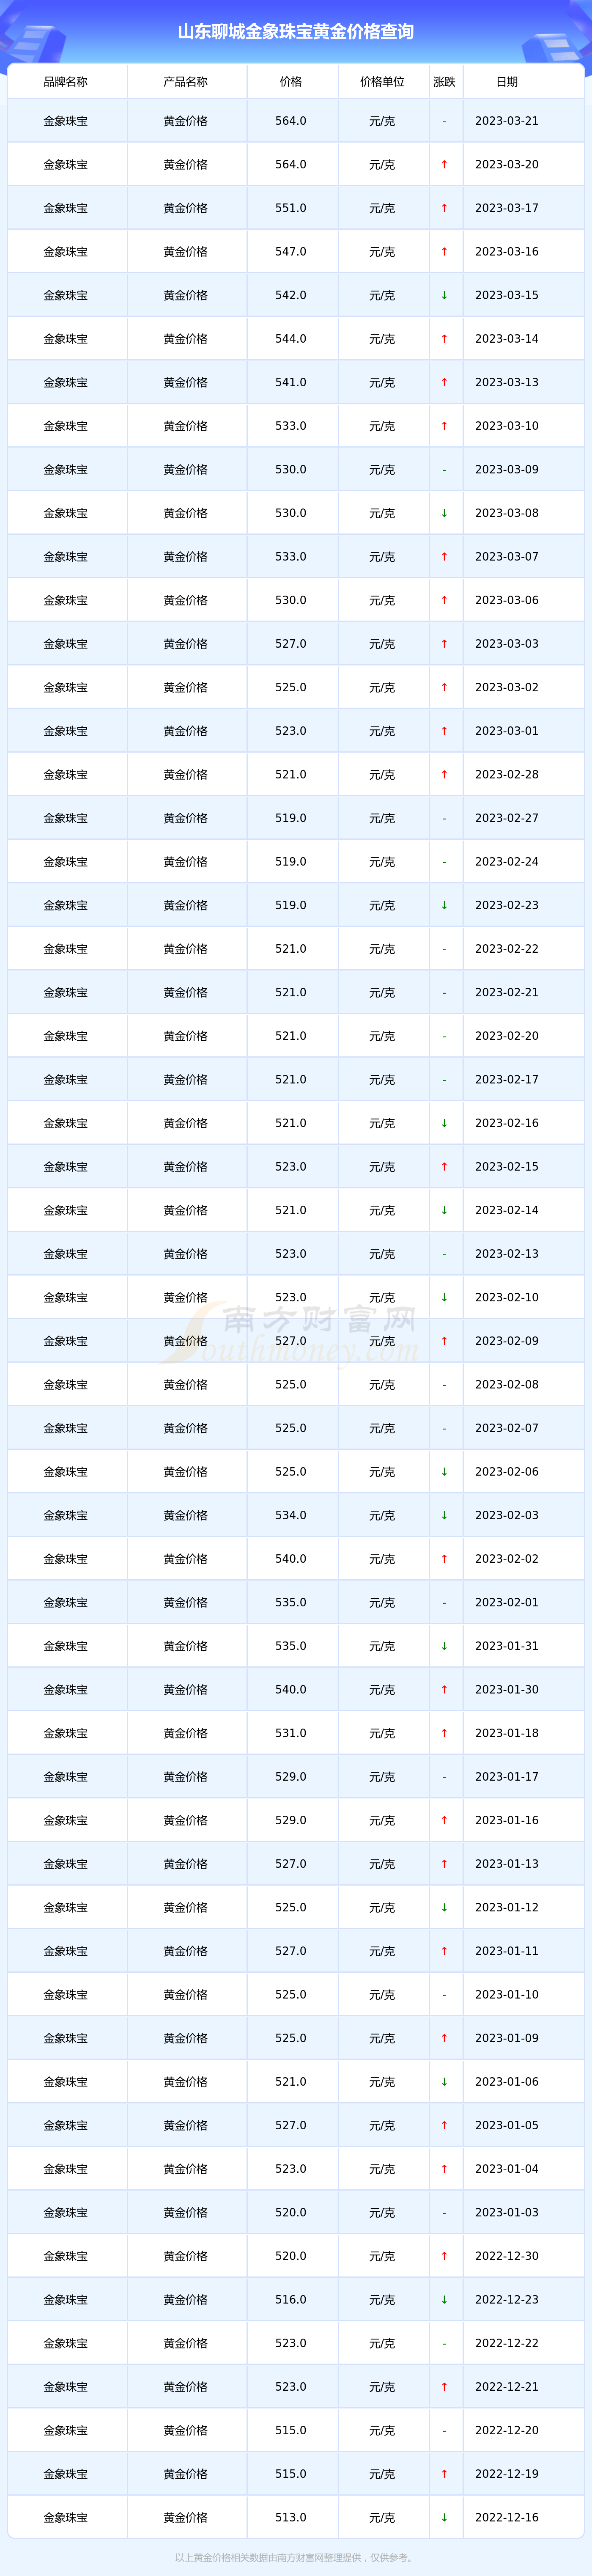Select price 531.0 on 2023-01-18
Viewport: 592px width, 2576px height.
(291, 1733)
